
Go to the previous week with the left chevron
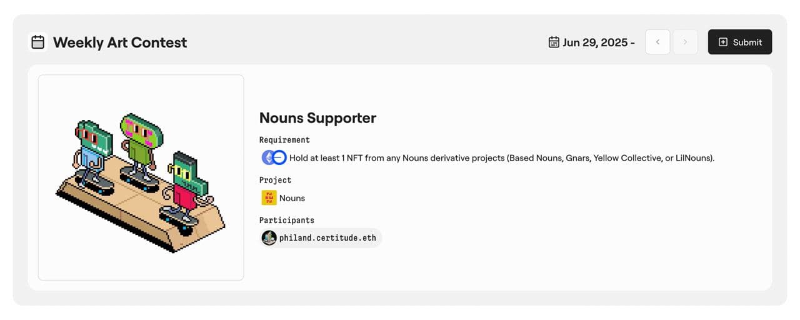click(657, 42)
